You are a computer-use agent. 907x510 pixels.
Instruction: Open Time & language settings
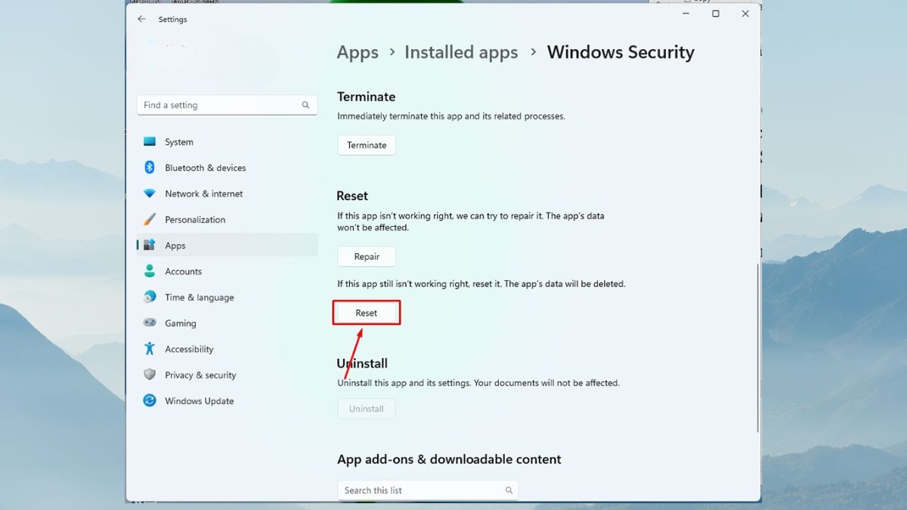pyautogui.click(x=227, y=297)
